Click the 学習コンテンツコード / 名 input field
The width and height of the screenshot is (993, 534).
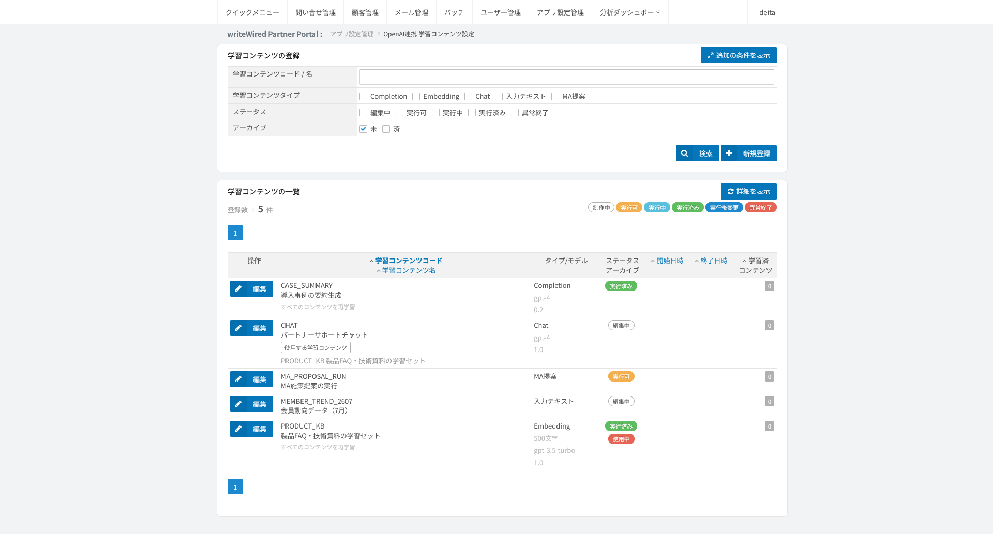point(566,77)
